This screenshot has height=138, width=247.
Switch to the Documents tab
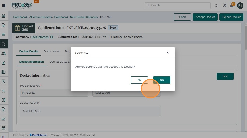51,51
